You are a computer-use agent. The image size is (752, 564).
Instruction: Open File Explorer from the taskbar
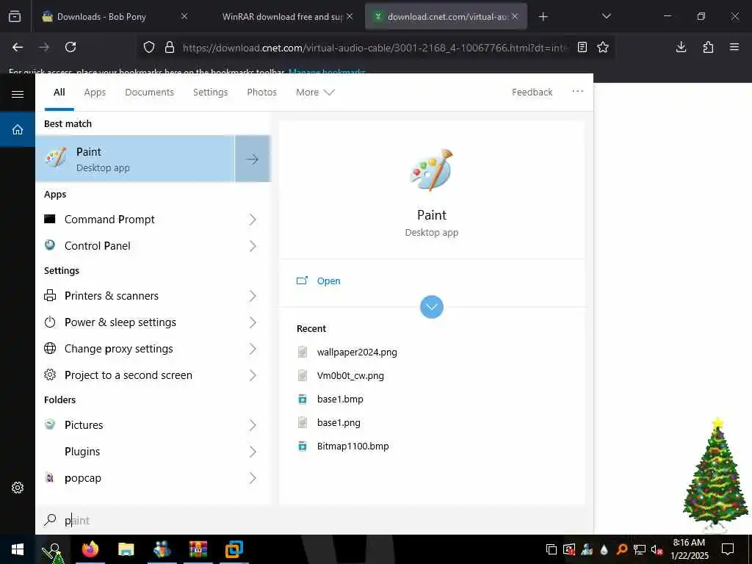126,549
